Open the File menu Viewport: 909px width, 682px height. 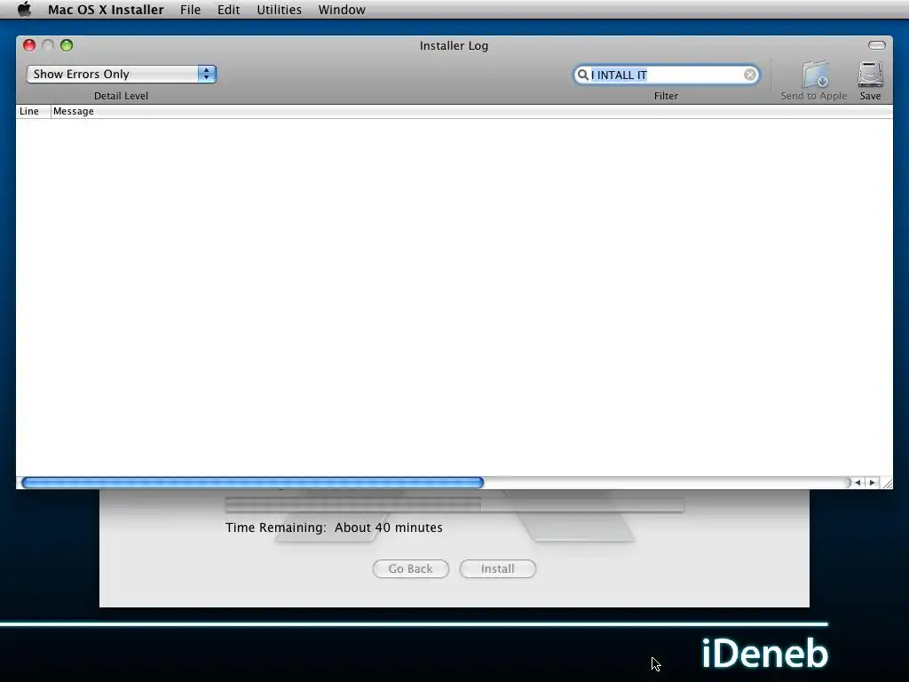(x=190, y=10)
